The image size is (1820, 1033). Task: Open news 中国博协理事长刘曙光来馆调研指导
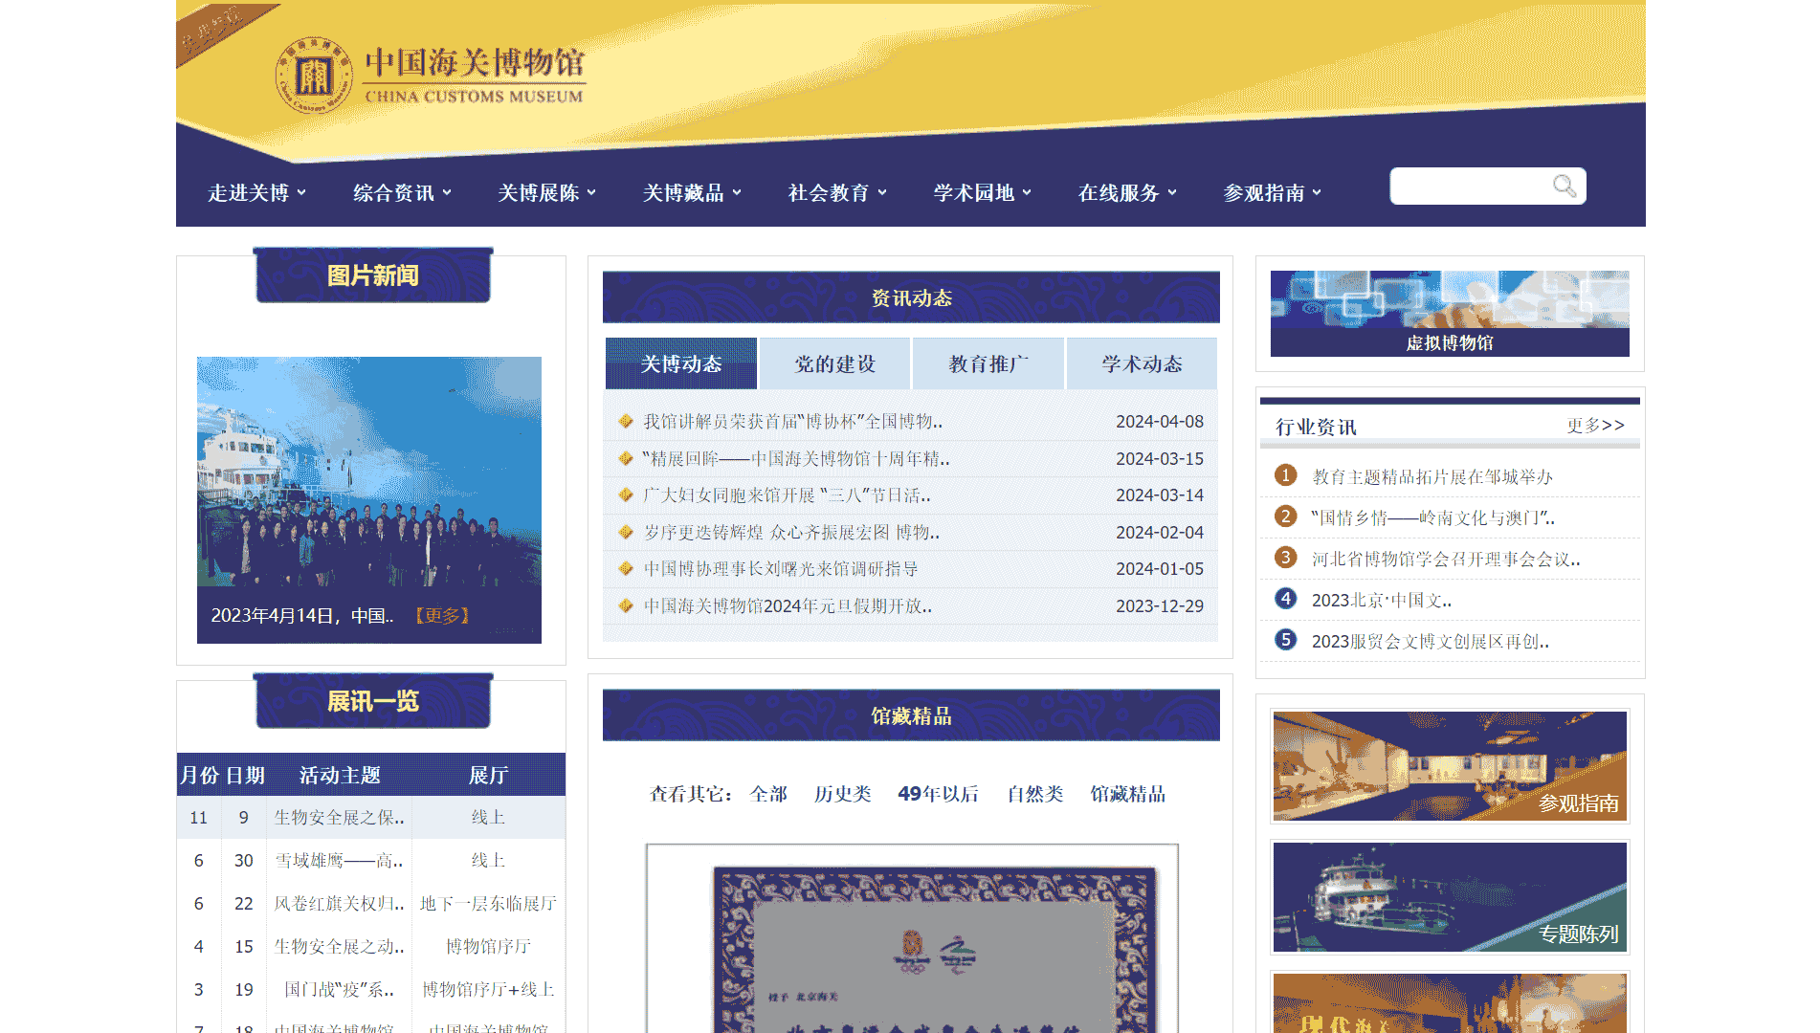pyautogui.click(x=781, y=568)
